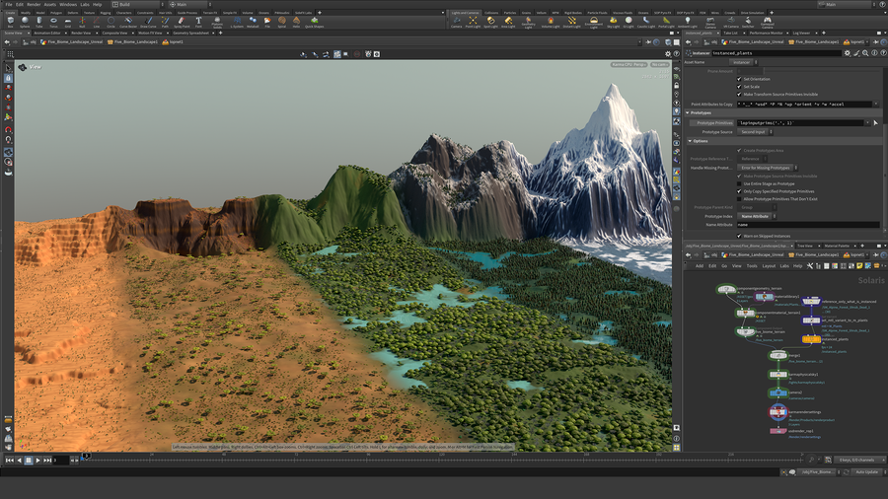Add an Area Light from the shelf

[x=508, y=22]
